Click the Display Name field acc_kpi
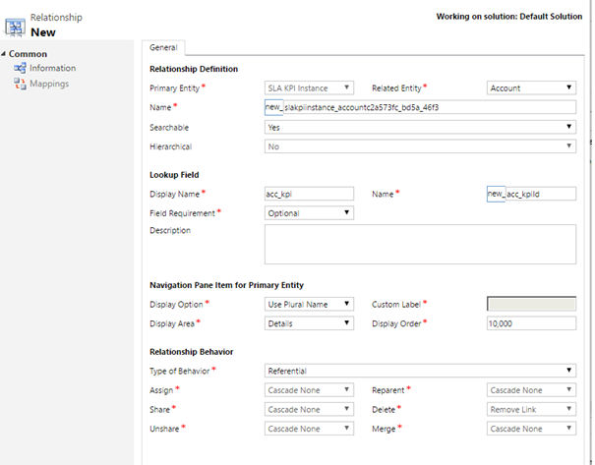 coord(309,194)
